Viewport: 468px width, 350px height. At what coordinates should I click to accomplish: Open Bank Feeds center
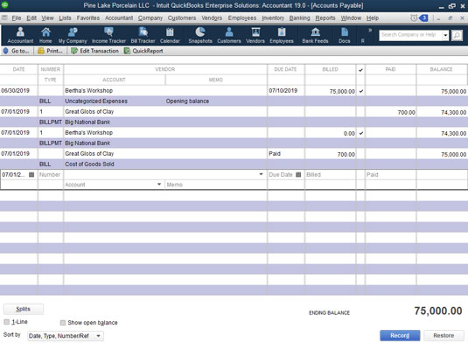pyautogui.click(x=315, y=35)
